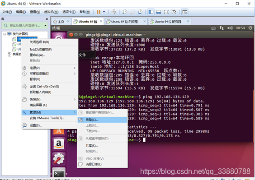Toggle the thumbnail bar toolbar icon

(158, 12)
